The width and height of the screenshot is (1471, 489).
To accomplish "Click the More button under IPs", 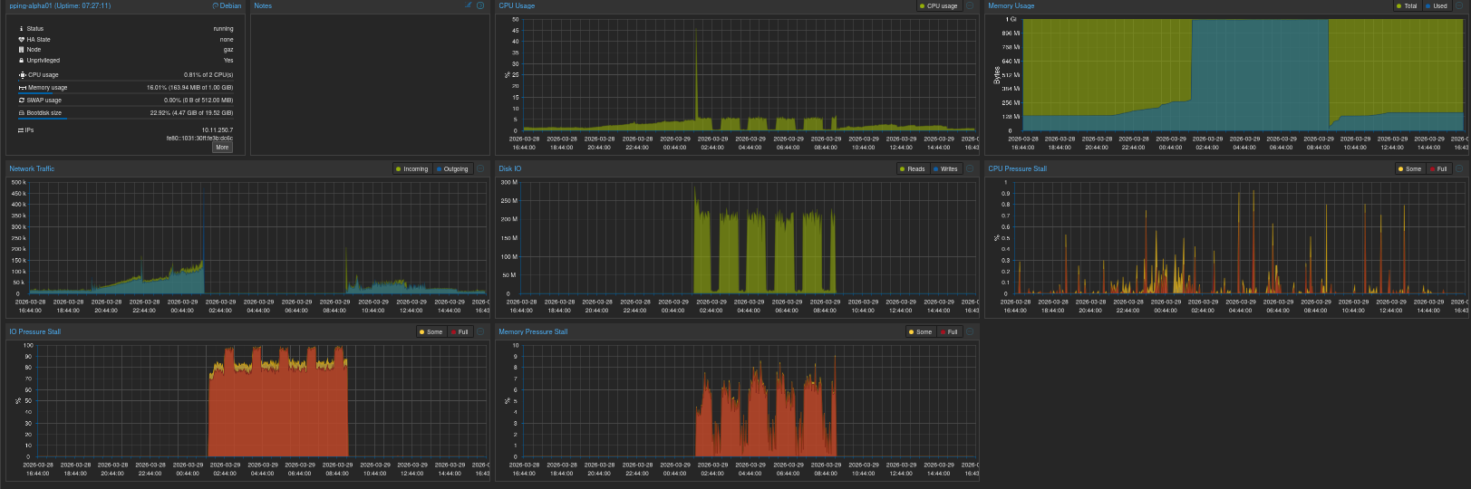I will (x=222, y=147).
